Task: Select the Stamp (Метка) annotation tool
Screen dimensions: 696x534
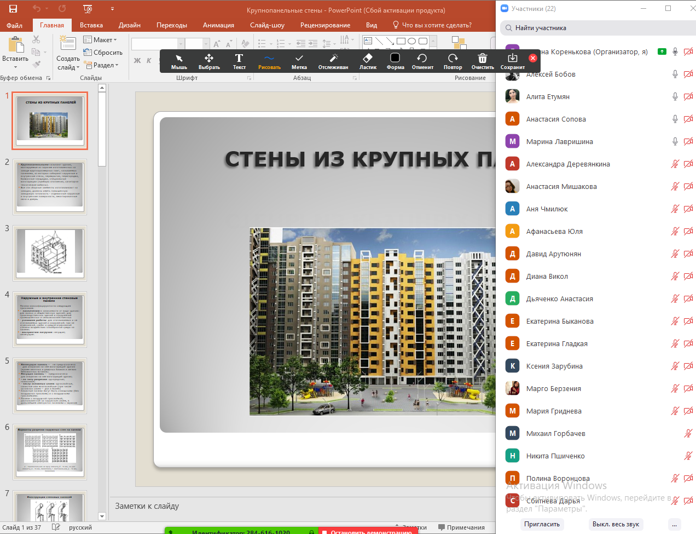Action: (299, 61)
